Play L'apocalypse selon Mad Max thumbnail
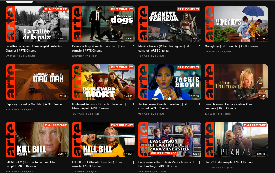Image resolution: width=275 pixels, height=173 pixels. [37, 82]
